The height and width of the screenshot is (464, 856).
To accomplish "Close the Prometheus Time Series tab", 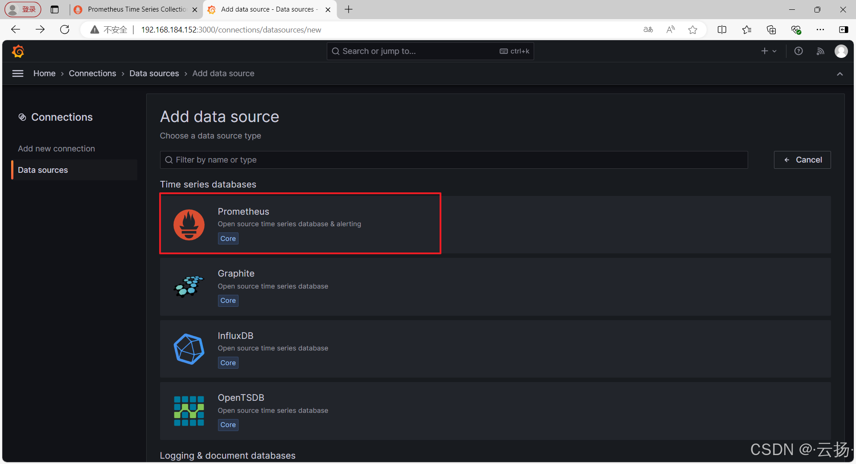I will click(195, 9).
